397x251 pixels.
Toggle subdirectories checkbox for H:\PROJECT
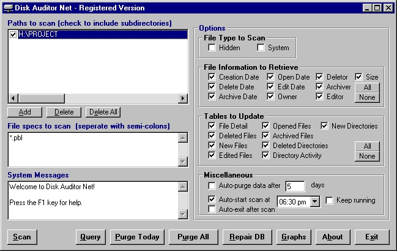13,34
